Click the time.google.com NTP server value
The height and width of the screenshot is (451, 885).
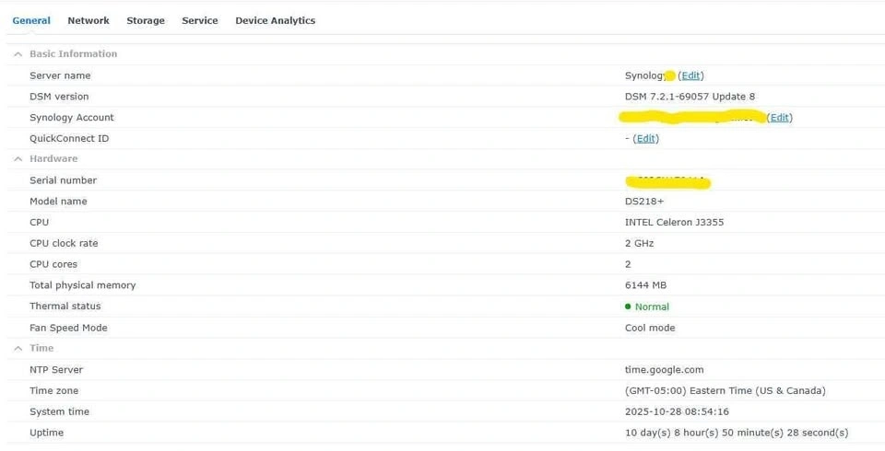[x=664, y=370]
